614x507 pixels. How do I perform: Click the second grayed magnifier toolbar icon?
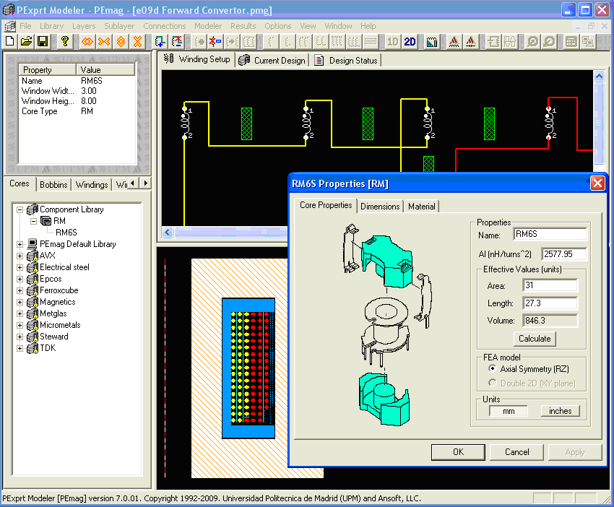[x=549, y=41]
